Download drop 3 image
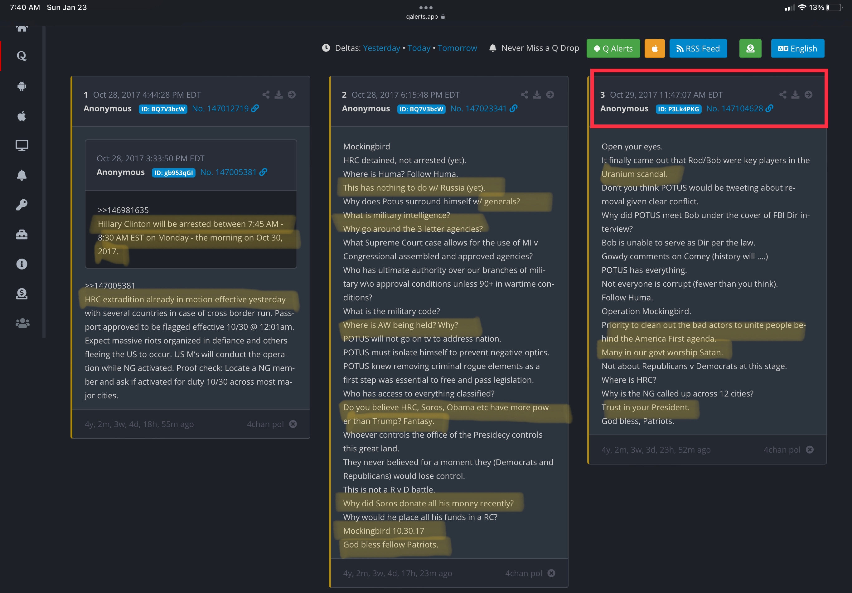Viewport: 852px width, 593px height. 795,95
